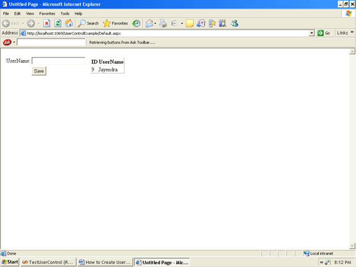Image resolution: width=356 pixels, height=267 pixels.
Task: Print the page with printer icon
Action: [x=163, y=23]
